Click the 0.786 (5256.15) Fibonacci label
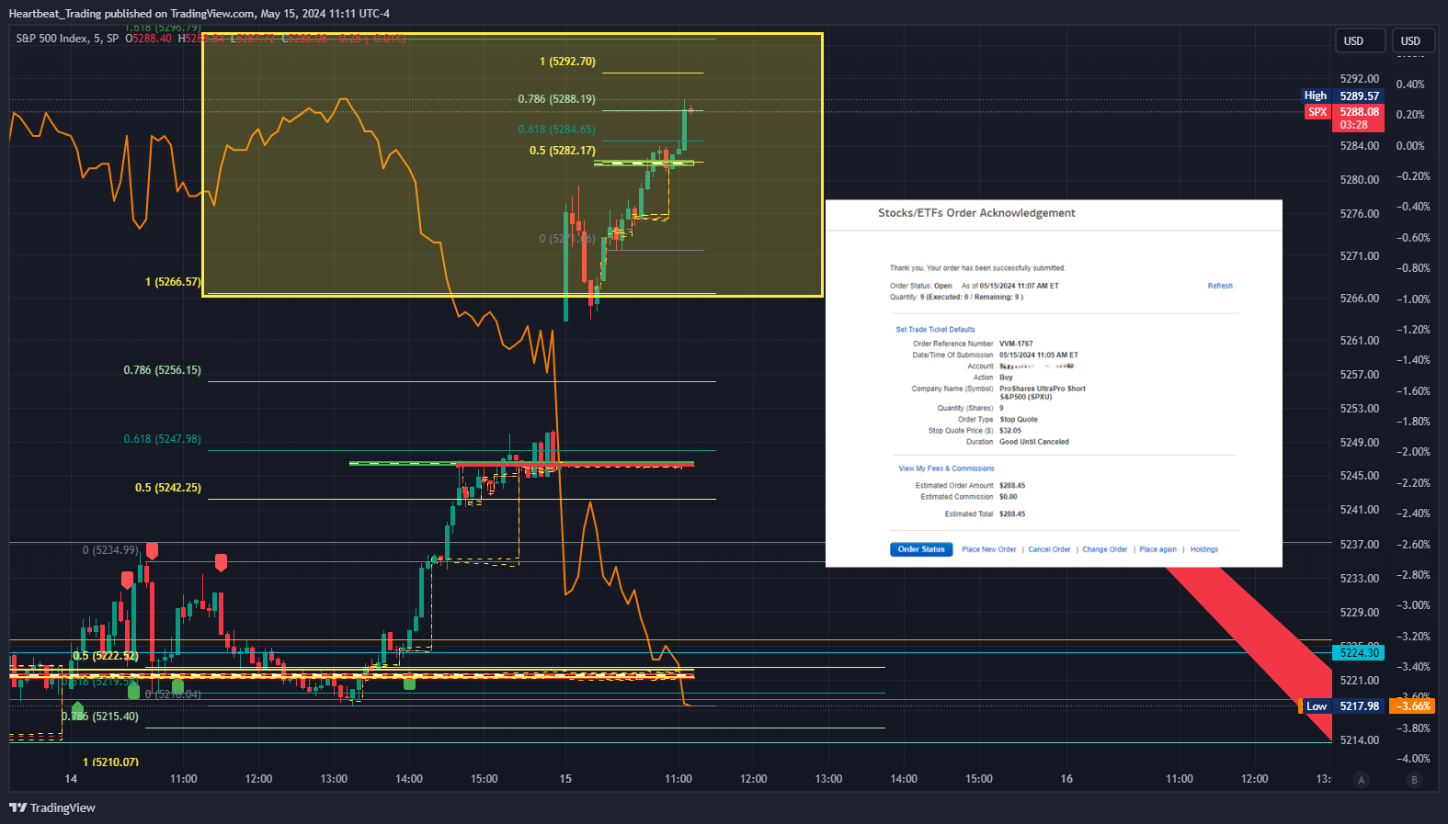 (162, 370)
